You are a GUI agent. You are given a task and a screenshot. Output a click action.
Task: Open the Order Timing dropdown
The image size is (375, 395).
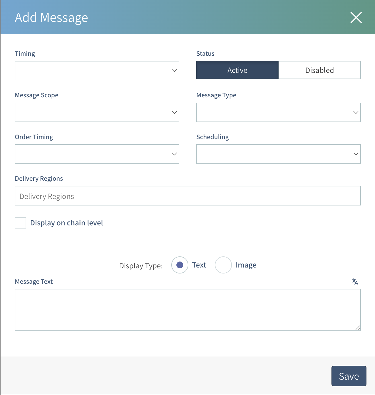click(x=97, y=154)
